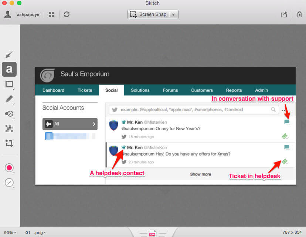The width and height of the screenshot is (306, 237).
Task: Click the Screen Snap button
Action: point(148,14)
